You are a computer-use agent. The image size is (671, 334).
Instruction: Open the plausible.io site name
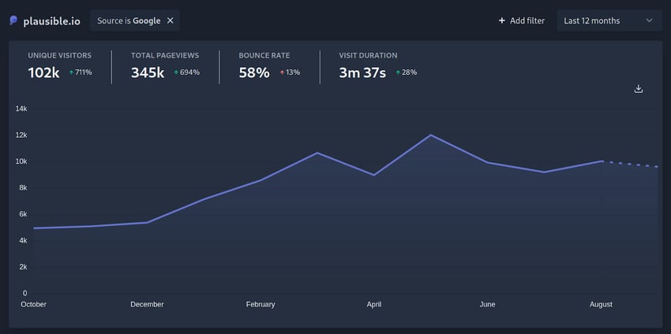click(x=51, y=21)
